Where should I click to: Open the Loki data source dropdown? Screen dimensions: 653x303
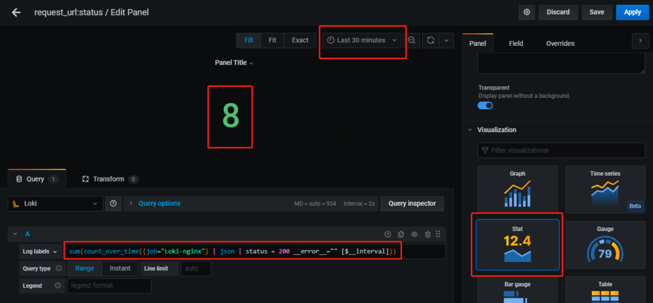(x=56, y=203)
